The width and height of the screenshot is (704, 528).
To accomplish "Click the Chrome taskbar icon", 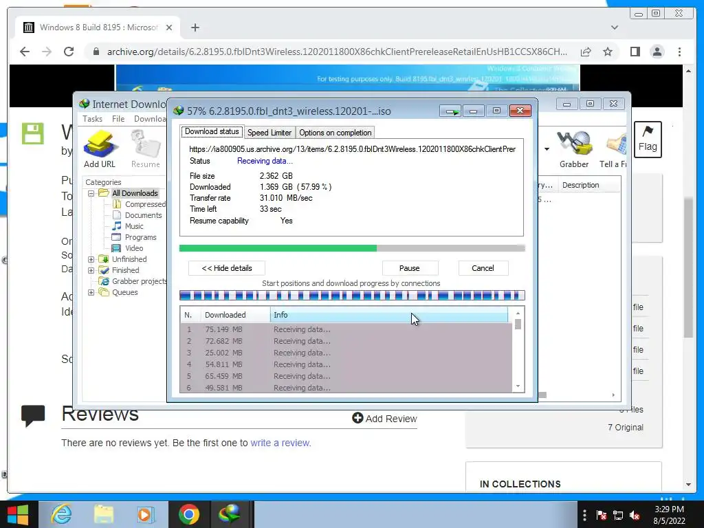I will (188, 514).
